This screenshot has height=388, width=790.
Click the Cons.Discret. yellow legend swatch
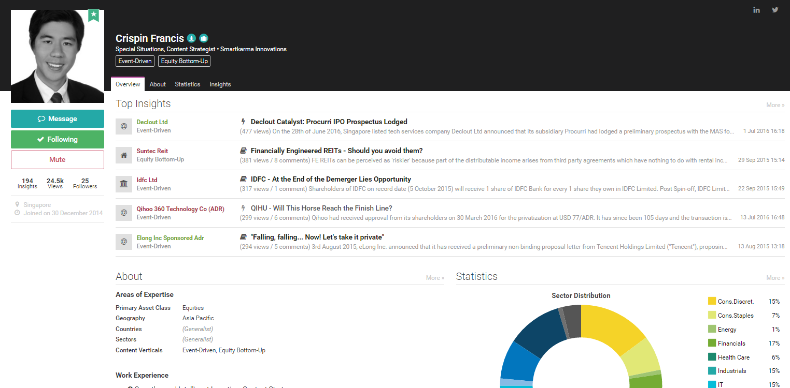click(x=712, y=301)
